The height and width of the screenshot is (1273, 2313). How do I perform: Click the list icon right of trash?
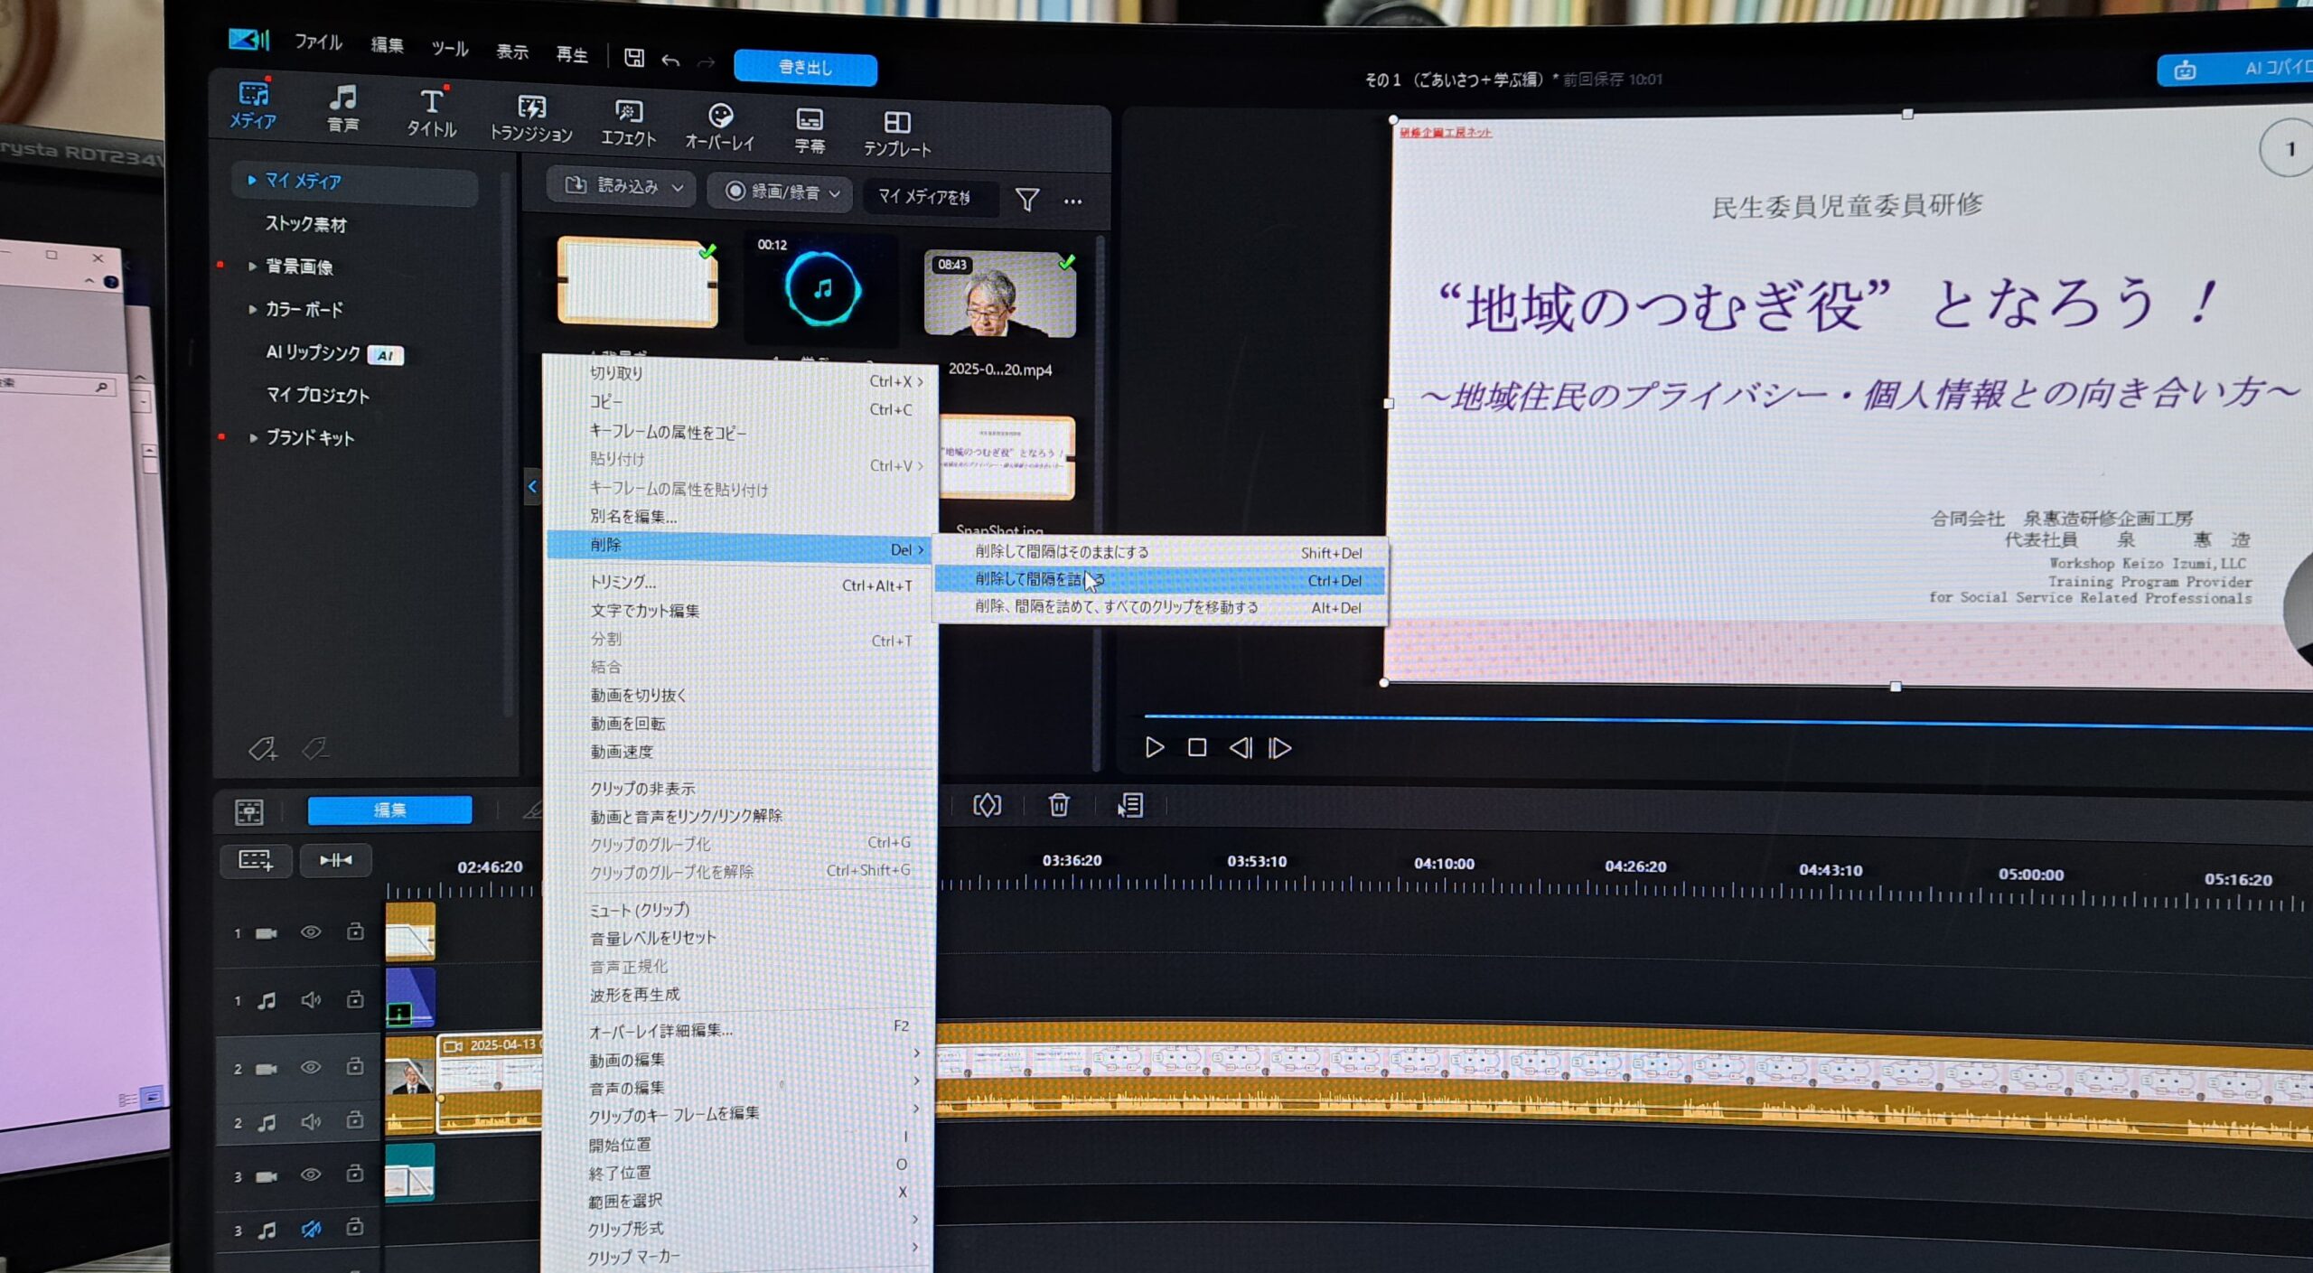pos(1129,805)
